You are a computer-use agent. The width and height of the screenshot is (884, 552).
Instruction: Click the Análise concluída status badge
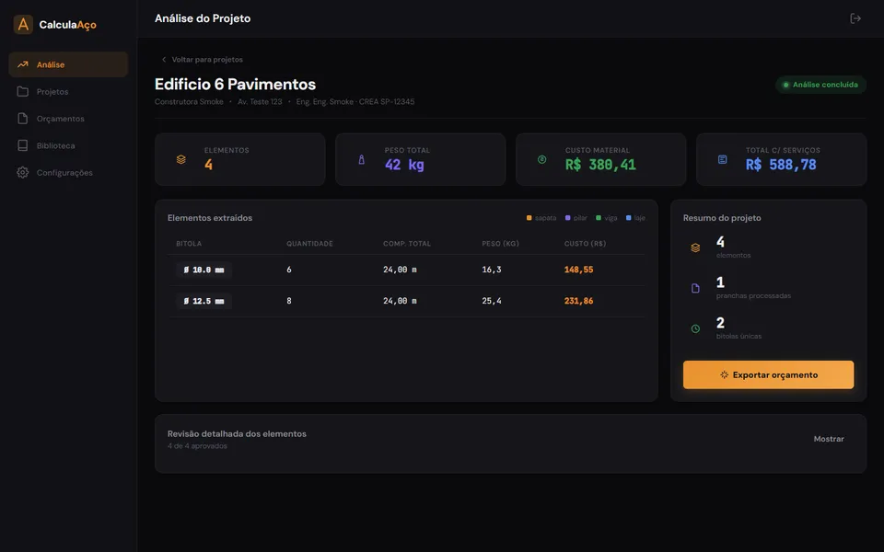[x=820, y=85]
